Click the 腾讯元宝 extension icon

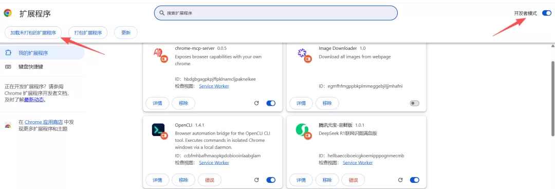click(304, 131)
